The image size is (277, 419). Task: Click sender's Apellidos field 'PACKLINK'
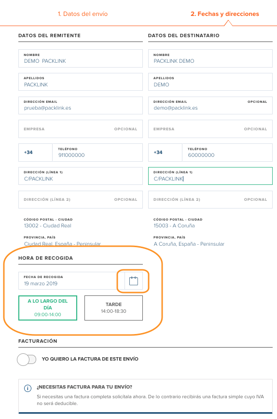[81, 82]
